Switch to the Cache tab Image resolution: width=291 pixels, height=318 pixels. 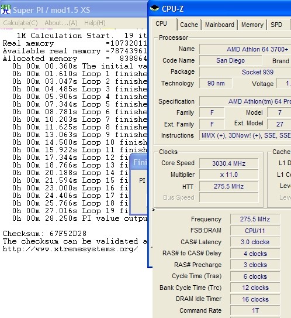click(x=189, y=25)
